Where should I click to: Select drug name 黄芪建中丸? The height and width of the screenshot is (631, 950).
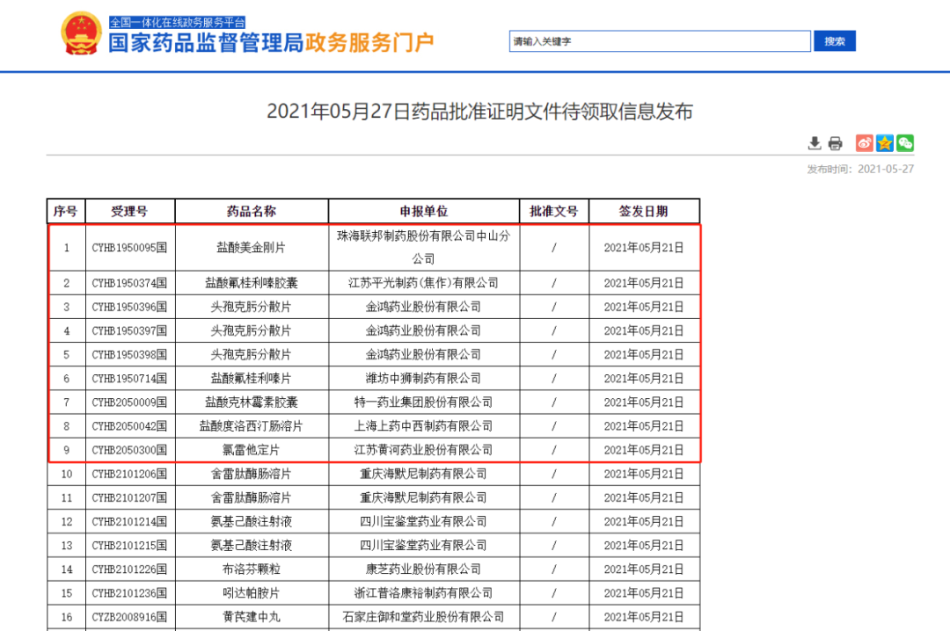click(x=251, y=617)
